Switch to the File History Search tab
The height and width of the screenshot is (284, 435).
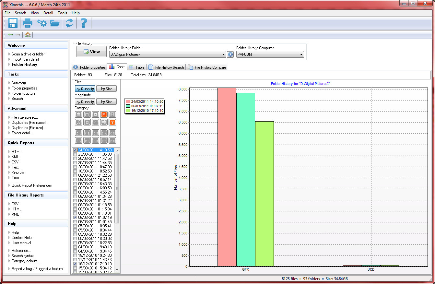(166, 67)
